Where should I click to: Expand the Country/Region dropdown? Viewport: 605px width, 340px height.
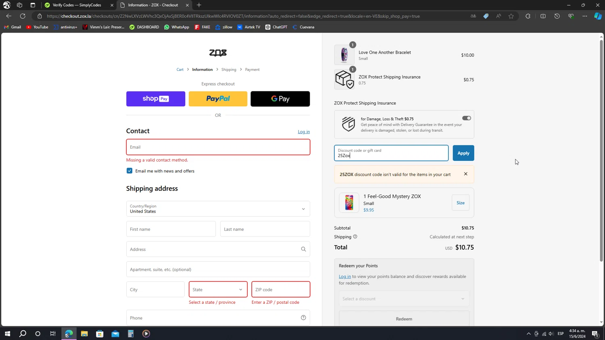pyautogui.click(x=218, y=209)
